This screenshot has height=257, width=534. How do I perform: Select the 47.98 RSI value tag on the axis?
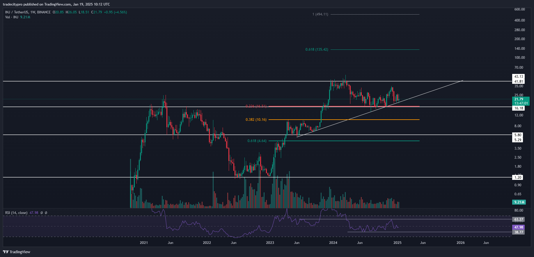[x=518, y=227]
